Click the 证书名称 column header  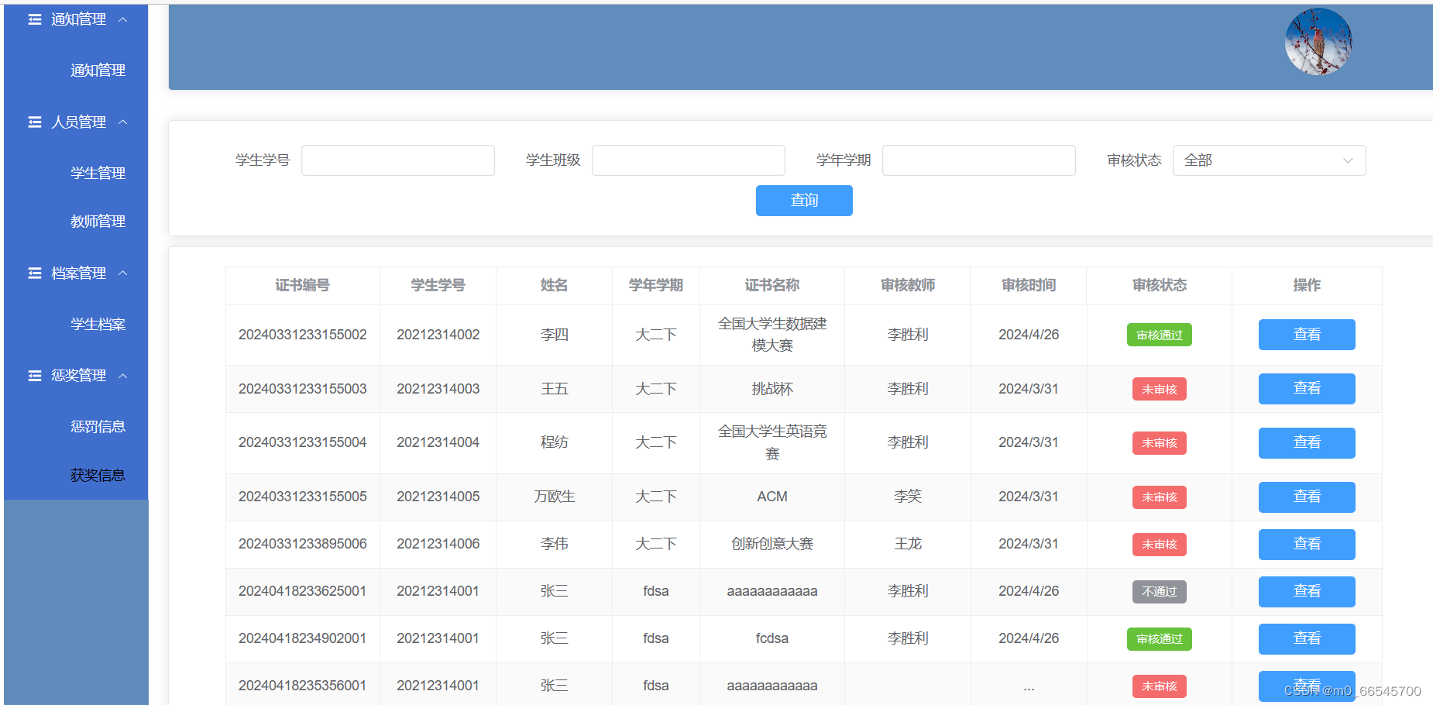pos(772,285)
